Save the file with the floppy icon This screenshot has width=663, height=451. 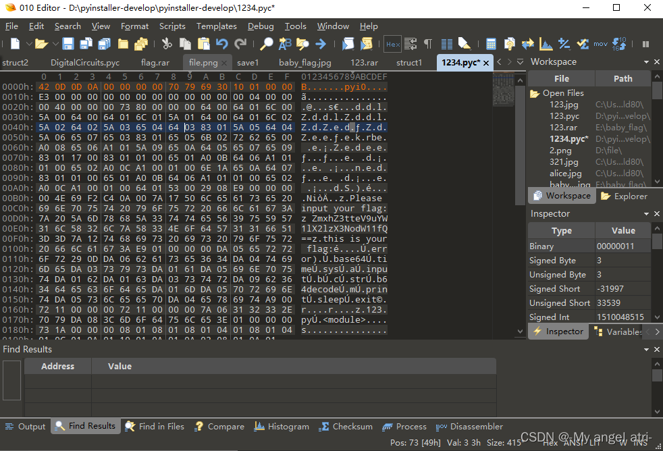68,43
